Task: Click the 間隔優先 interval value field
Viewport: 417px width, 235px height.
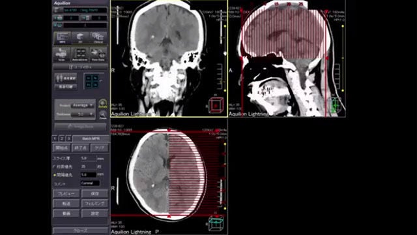Action: coord(88,175)
